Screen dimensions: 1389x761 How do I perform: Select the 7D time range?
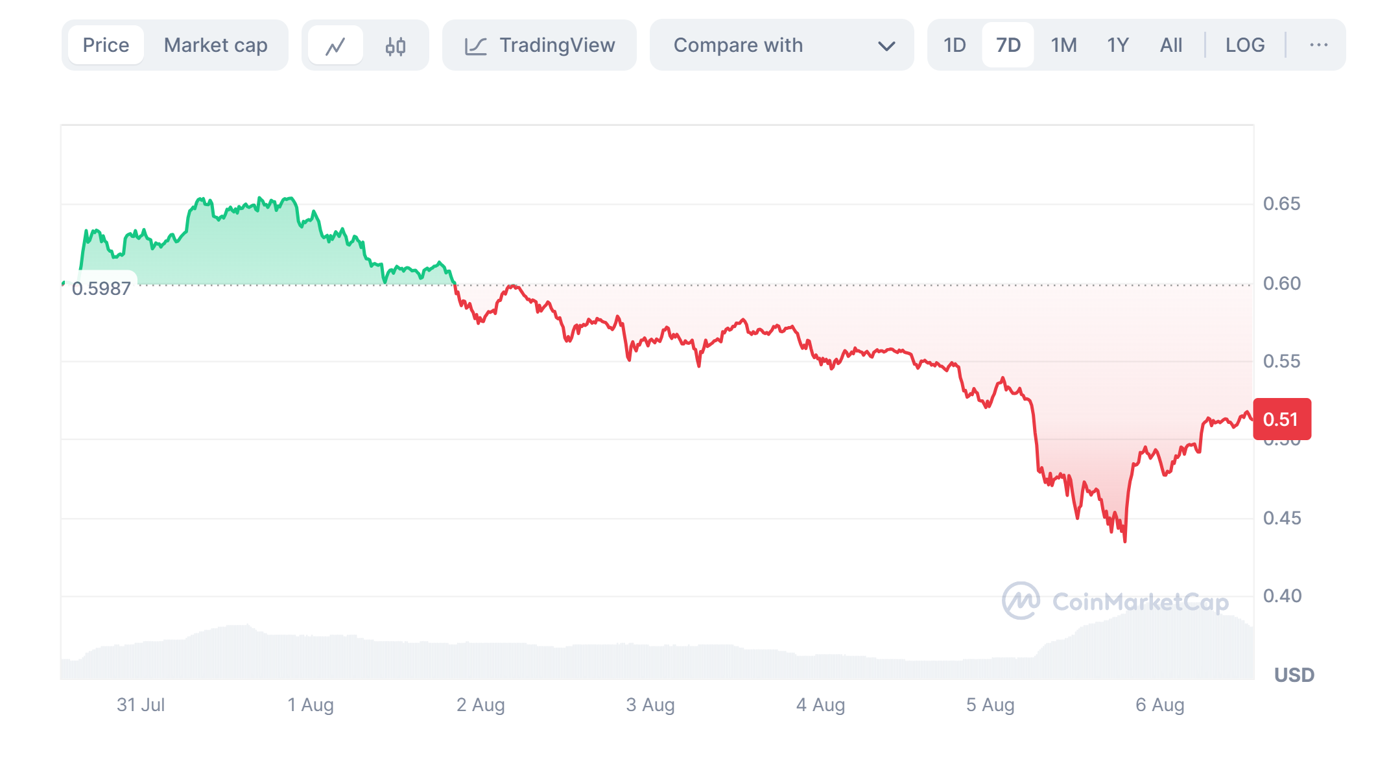coord(1008,45)
